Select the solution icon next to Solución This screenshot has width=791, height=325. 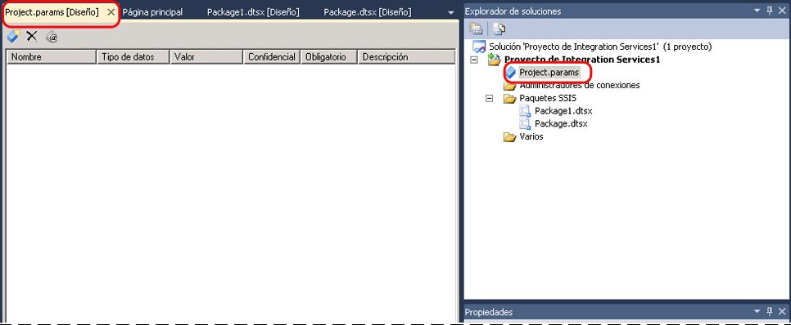(x=479, y=47)
